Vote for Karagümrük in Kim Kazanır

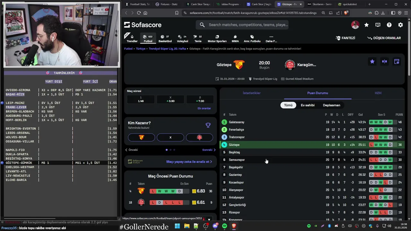pos(199,137)
